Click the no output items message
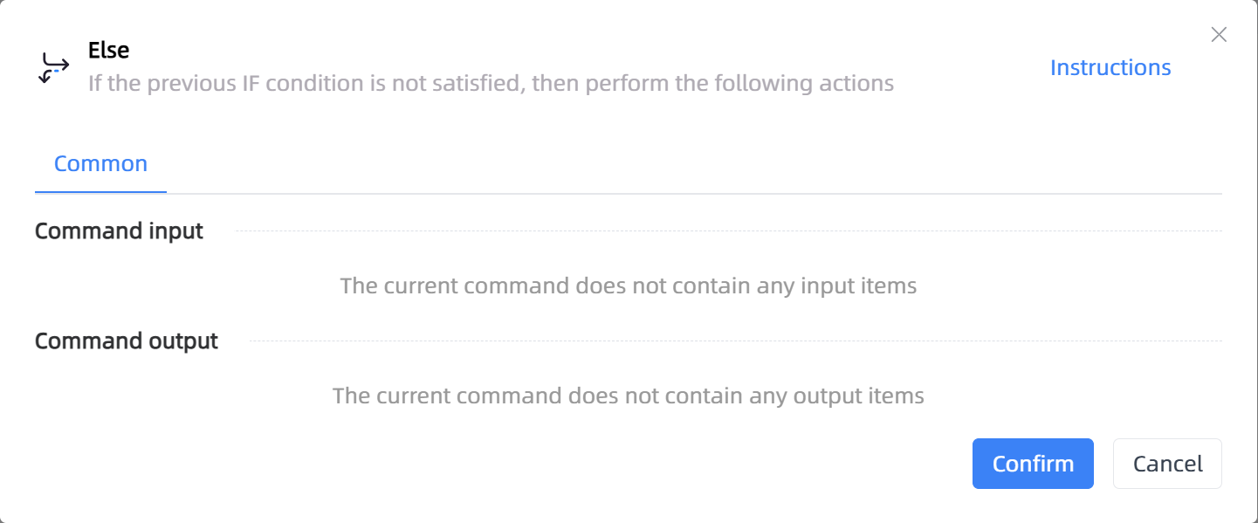1258x523 pixels. tap(629, 396)
